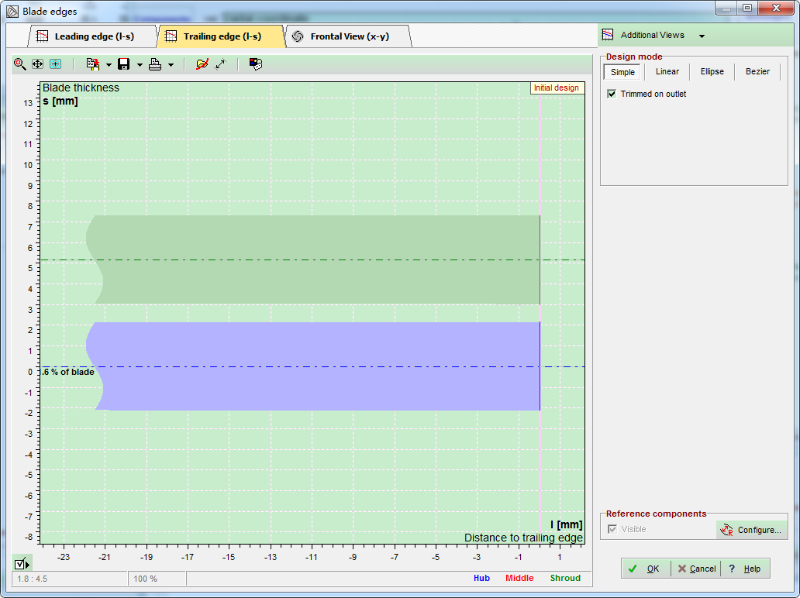Click the '.6 % of blade' label
The image size is (800, 598).
[x=68, y=372]
